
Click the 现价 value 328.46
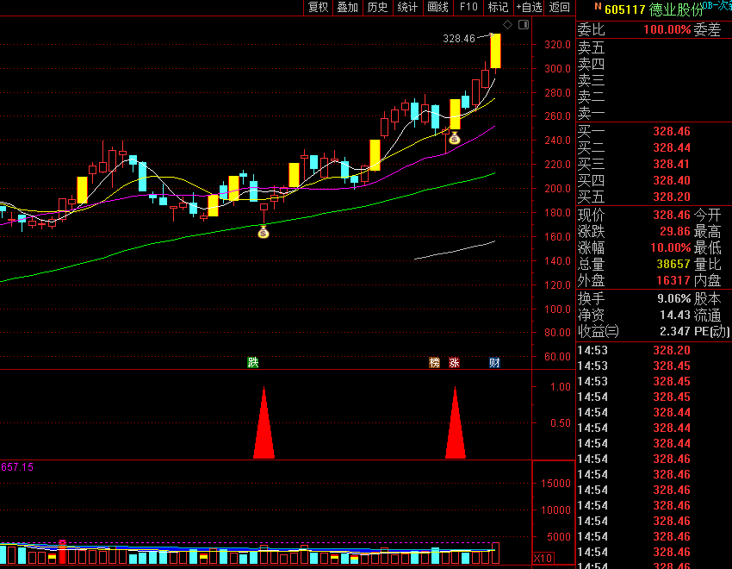click(672, 215)
